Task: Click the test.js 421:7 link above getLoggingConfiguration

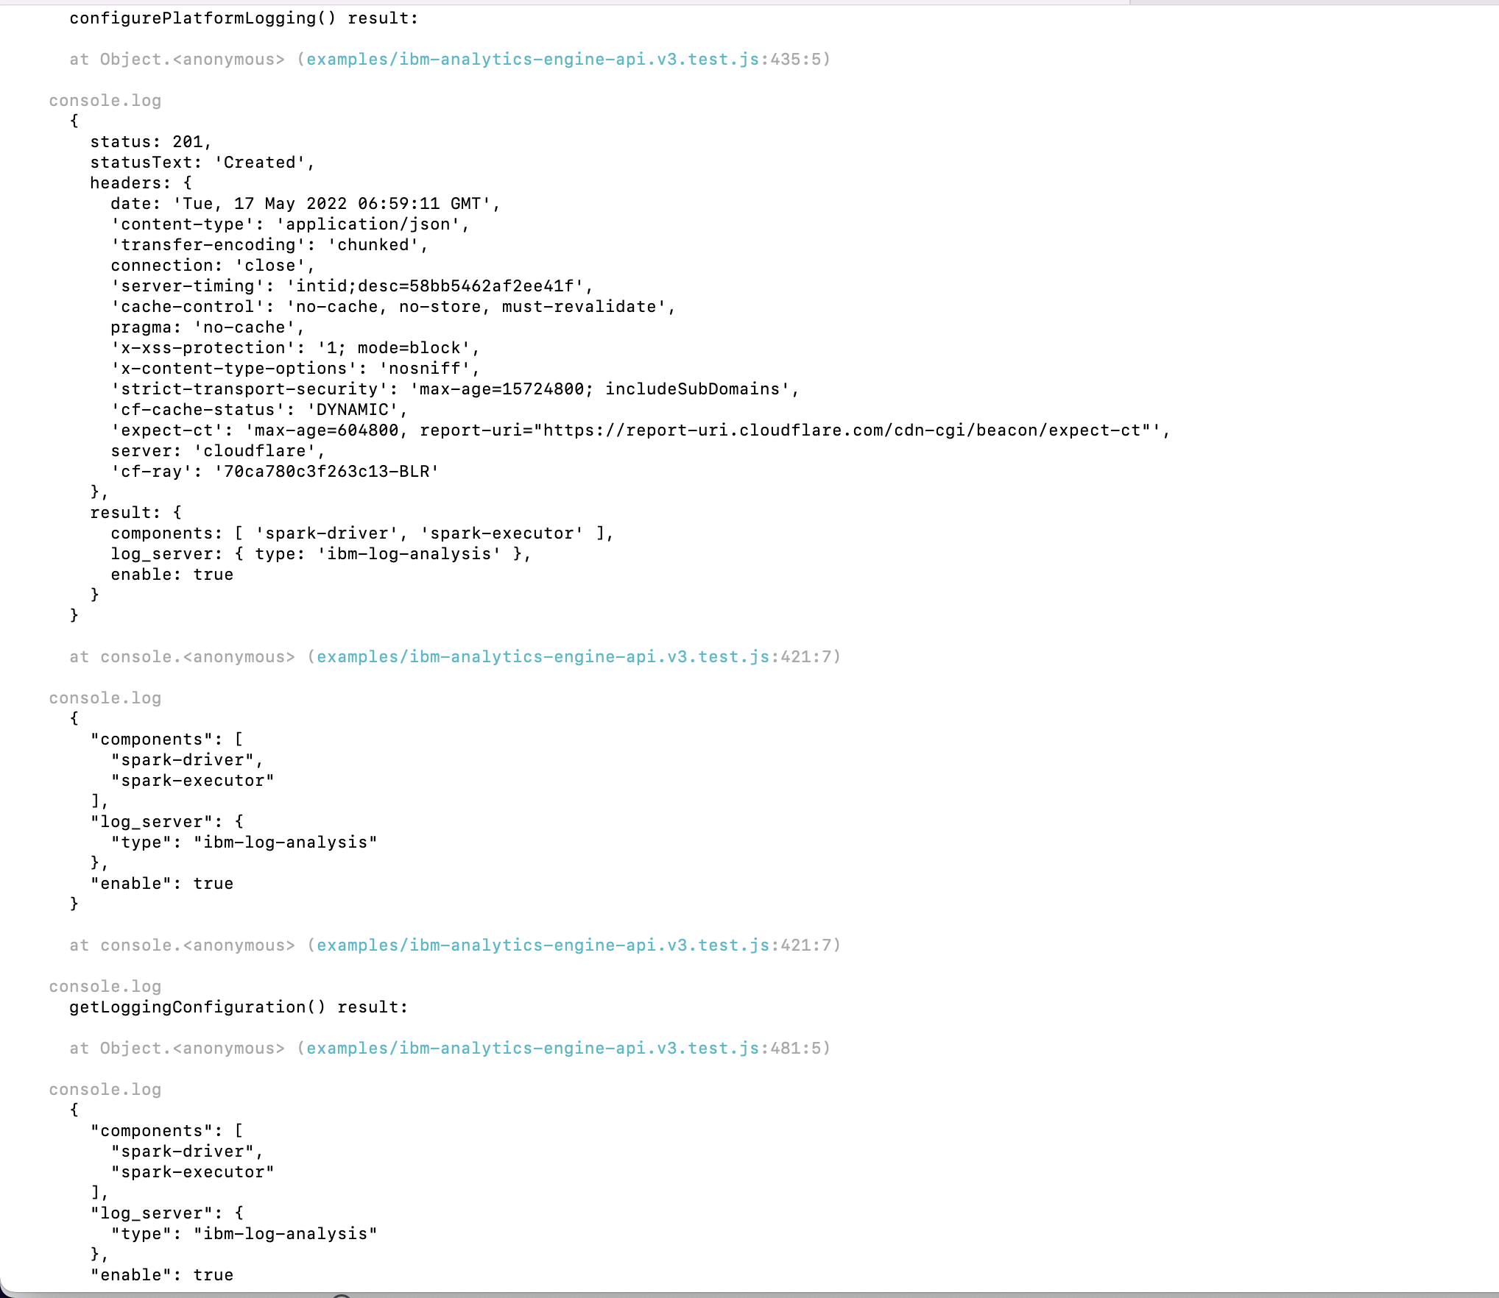Action: click(x=543, y=946)
